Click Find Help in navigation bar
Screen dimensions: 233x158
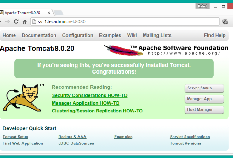tap(214, 35)
